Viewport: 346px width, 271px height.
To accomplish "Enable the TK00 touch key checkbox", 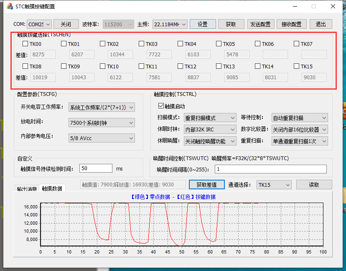I will (x=25, y=44).
